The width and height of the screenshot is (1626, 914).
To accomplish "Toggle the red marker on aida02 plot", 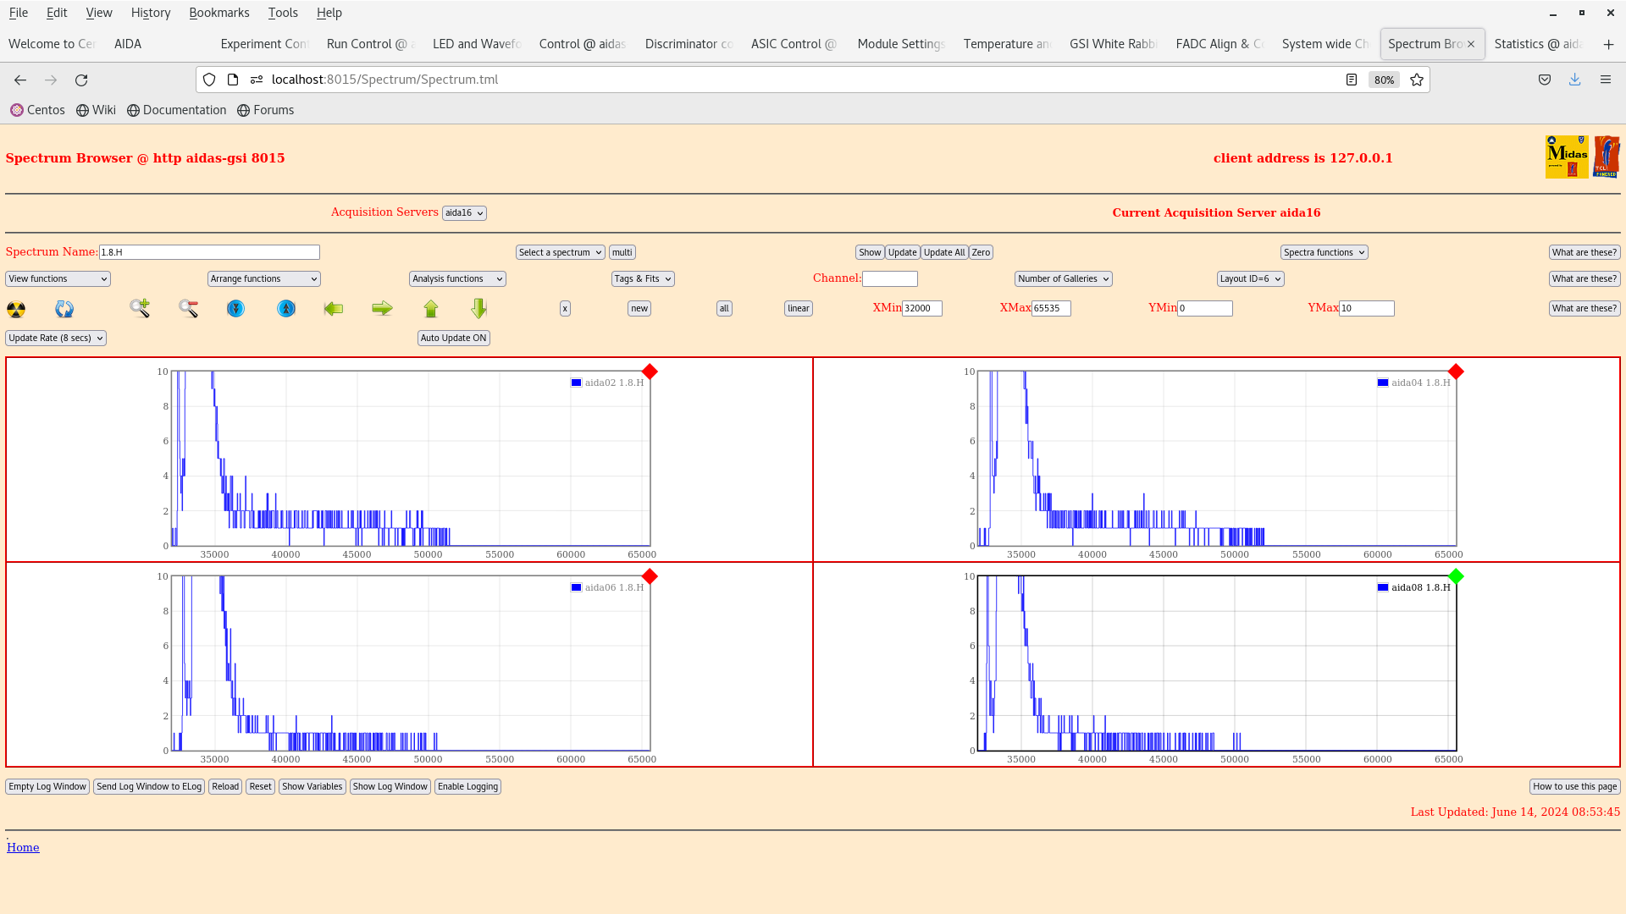I will pyautogui.click(x=650, y=372).
